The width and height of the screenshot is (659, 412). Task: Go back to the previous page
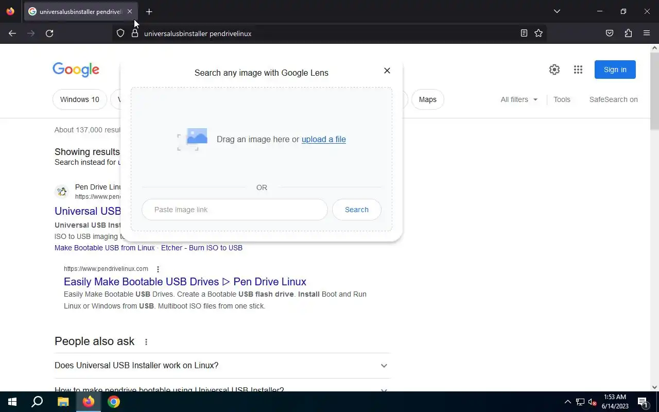click(x=12, y=33)
